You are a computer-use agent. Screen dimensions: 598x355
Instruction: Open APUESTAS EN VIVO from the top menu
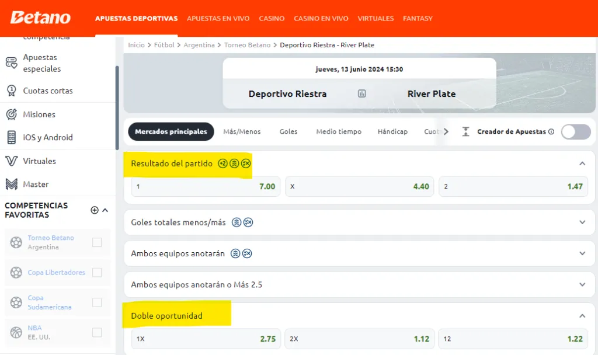(x=218, y=18)
